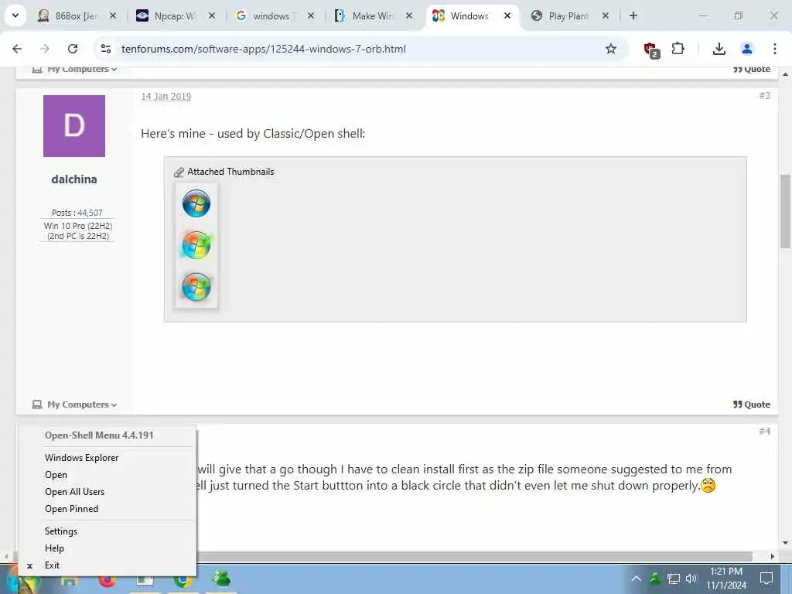Open Chrome's three-dot menu

click(775, 49)
